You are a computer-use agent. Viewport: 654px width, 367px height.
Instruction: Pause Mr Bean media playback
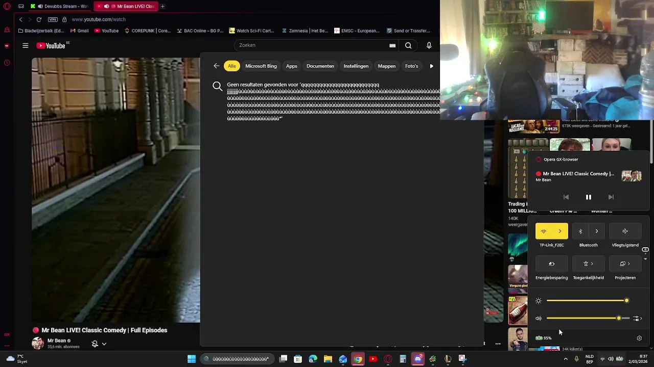point(589,197)
